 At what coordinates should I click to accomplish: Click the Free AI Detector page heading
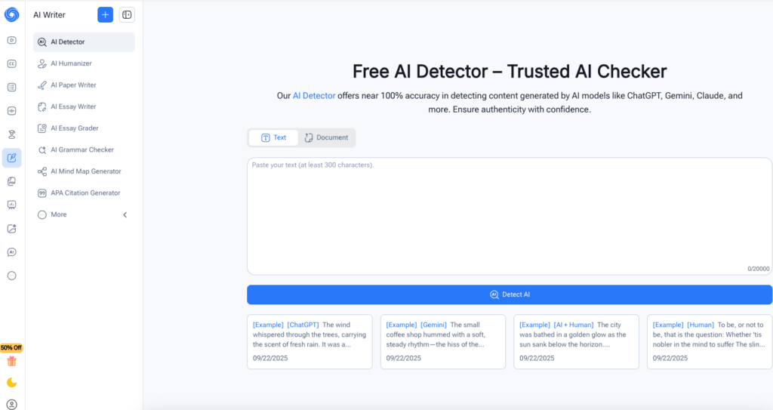(x=510, y=72)
